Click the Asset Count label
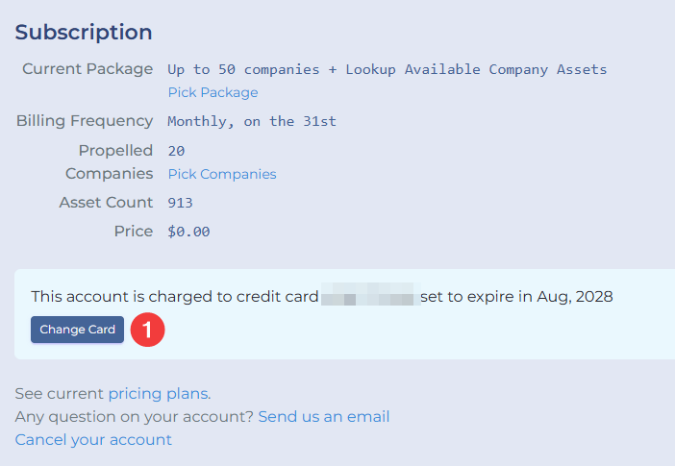This screenshot has width=675, height=466. [x=106, y=202]
